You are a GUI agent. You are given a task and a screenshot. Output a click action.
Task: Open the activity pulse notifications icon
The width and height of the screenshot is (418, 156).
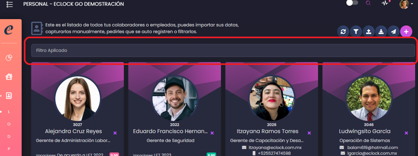[x=386, y=3]
